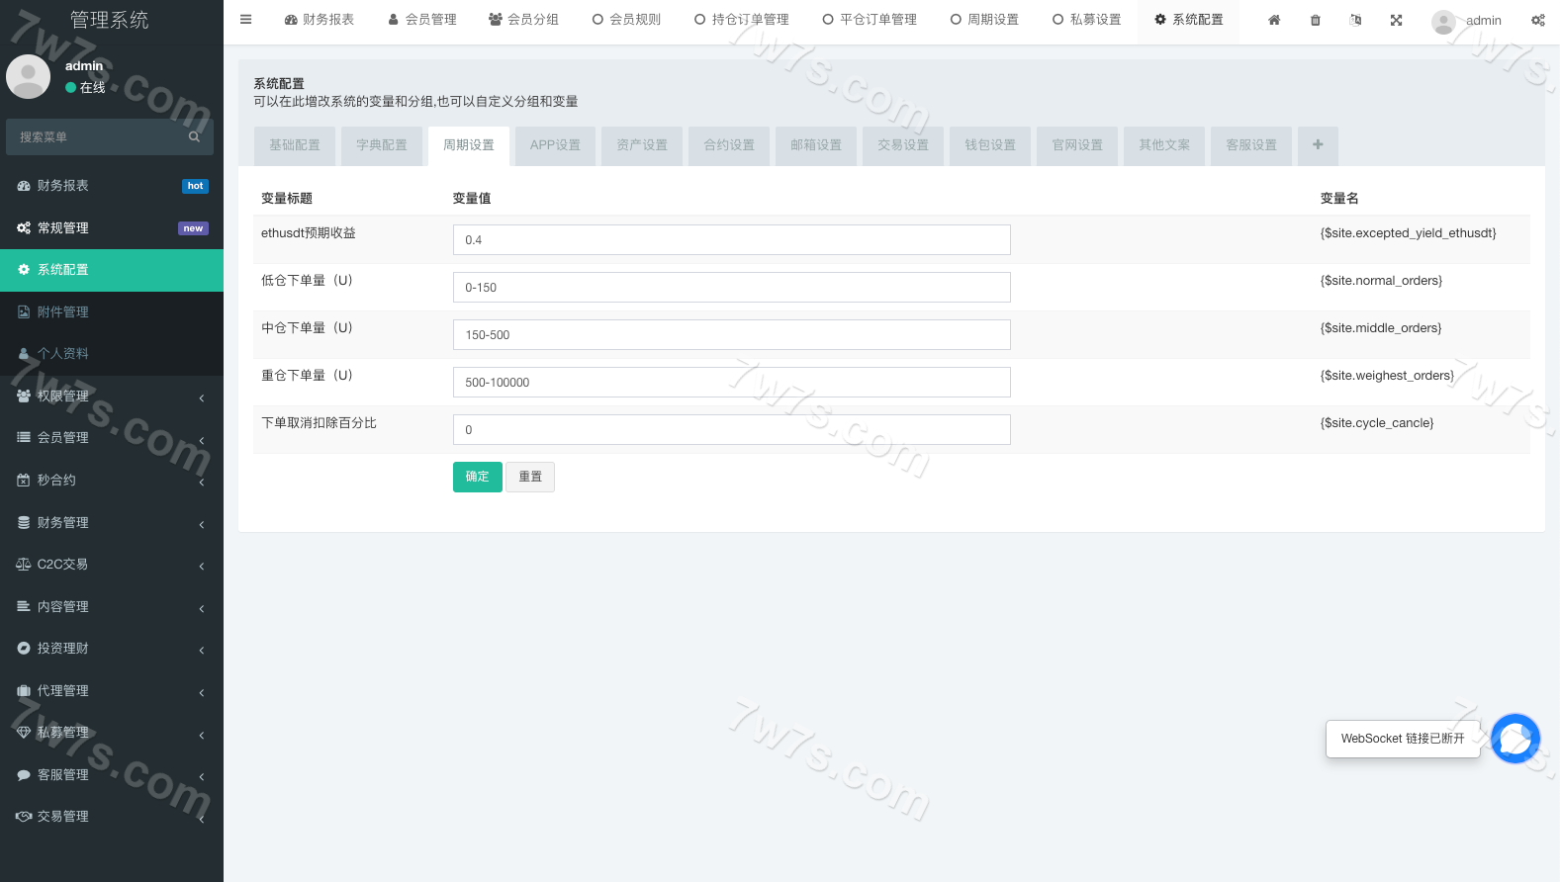Screen dimensions: 1560x882
Task: Click the plus tab to add a config group
Action: pos(1318,144)
